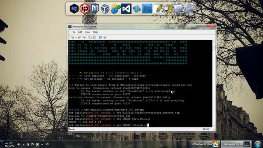
Task: Click 'set LHOST 192.168.1.14' command line
Action: [x=109, y=119]
